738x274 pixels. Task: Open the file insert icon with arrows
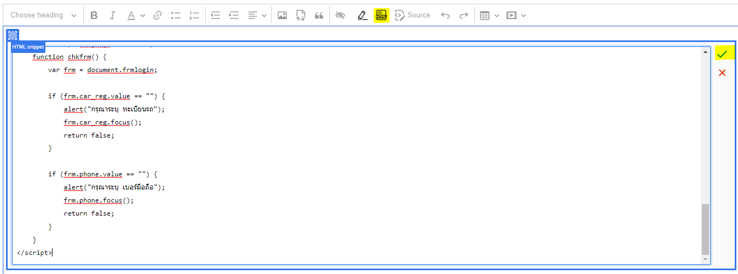click(x=300, y=15)
